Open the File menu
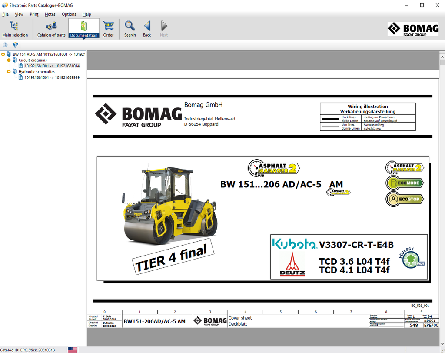 [5, 14]
